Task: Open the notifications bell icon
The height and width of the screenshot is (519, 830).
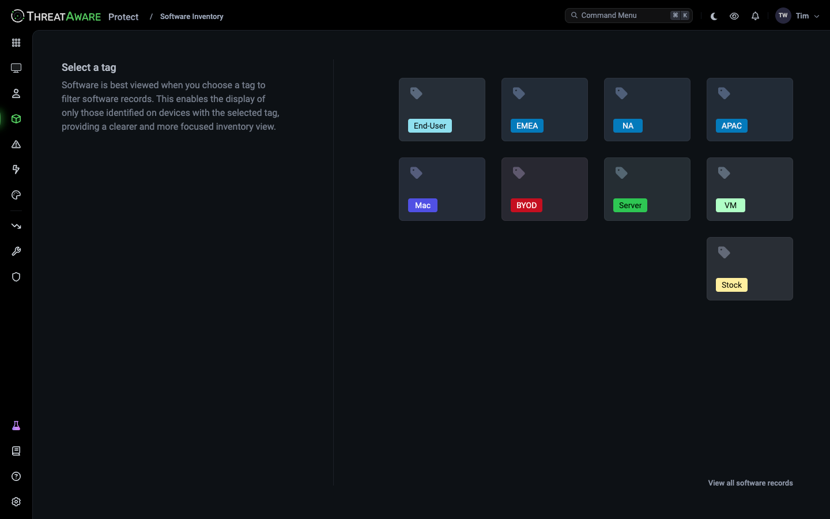Action: click(x=755, y=16)
